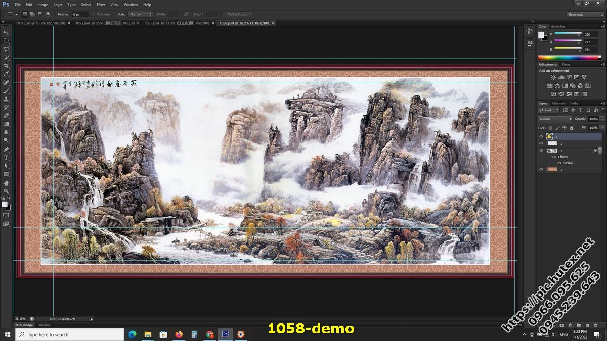Select the Rectangle shape tool
This screenshot has height=341, width=607.
point(6,174)
